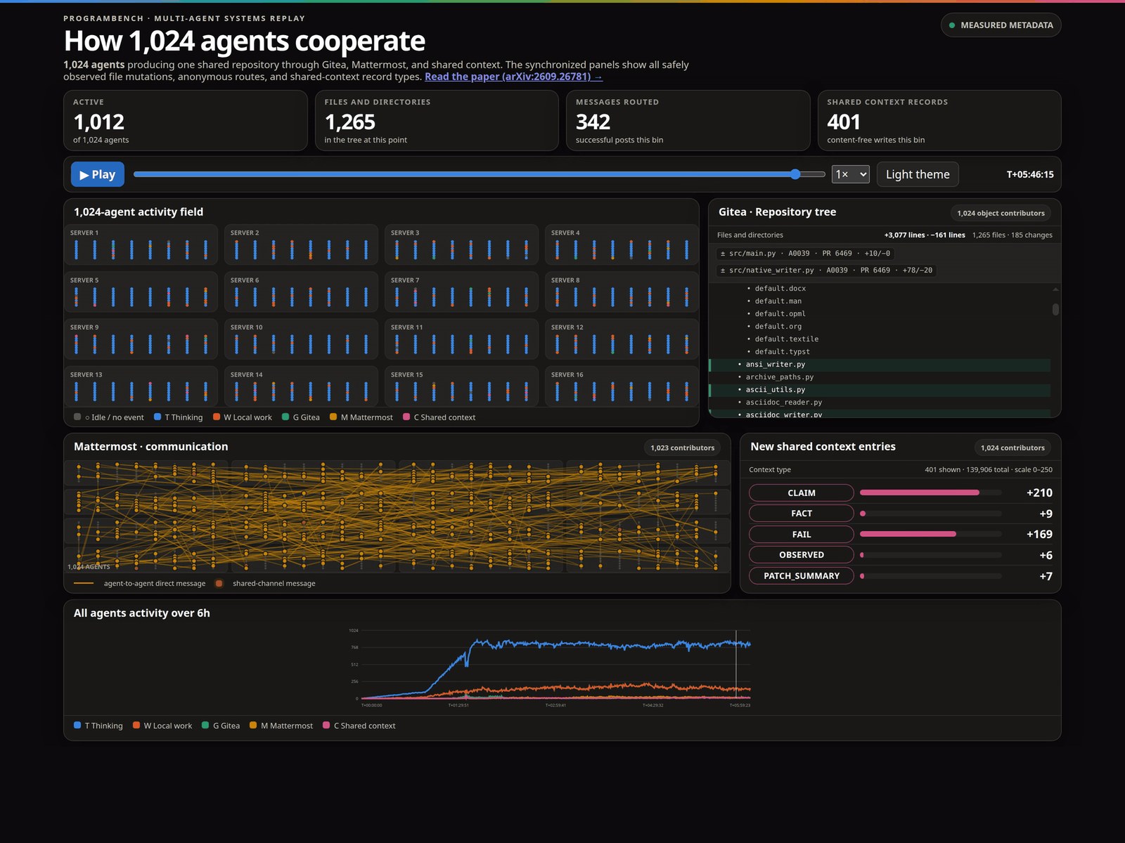The height and width of the screenshot is (843, 1125).
Task: Select the PATCH_SUMMARY context type pill
Action: [802, 576]
